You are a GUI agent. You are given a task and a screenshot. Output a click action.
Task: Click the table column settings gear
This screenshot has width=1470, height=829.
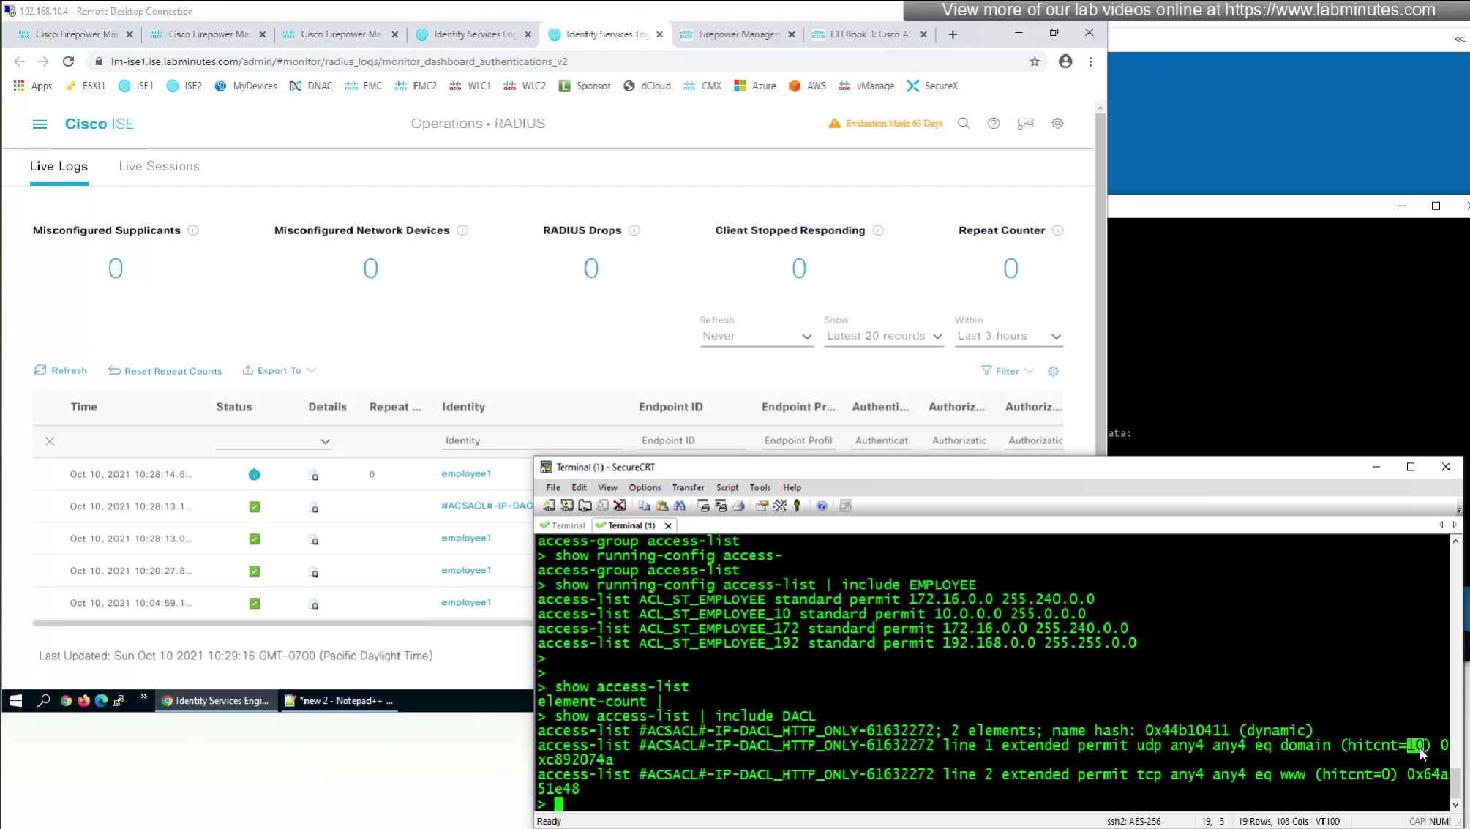(1053, 371)
